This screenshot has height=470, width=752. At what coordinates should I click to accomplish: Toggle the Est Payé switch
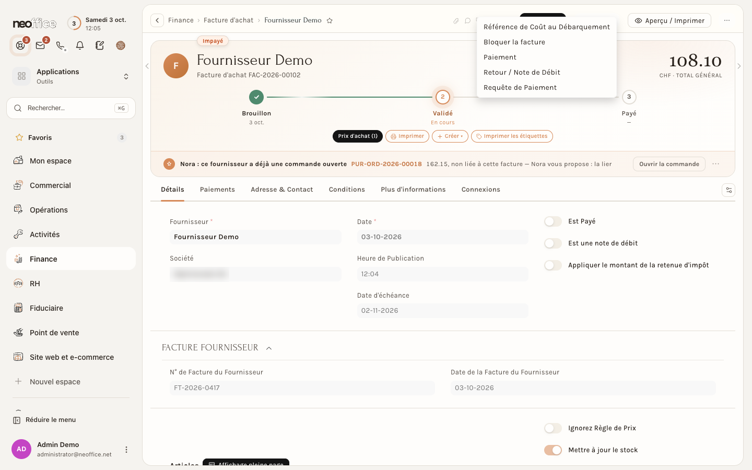point(553,221)
